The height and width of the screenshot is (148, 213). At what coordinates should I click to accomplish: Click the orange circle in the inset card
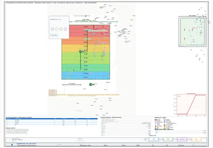(57, 29)
